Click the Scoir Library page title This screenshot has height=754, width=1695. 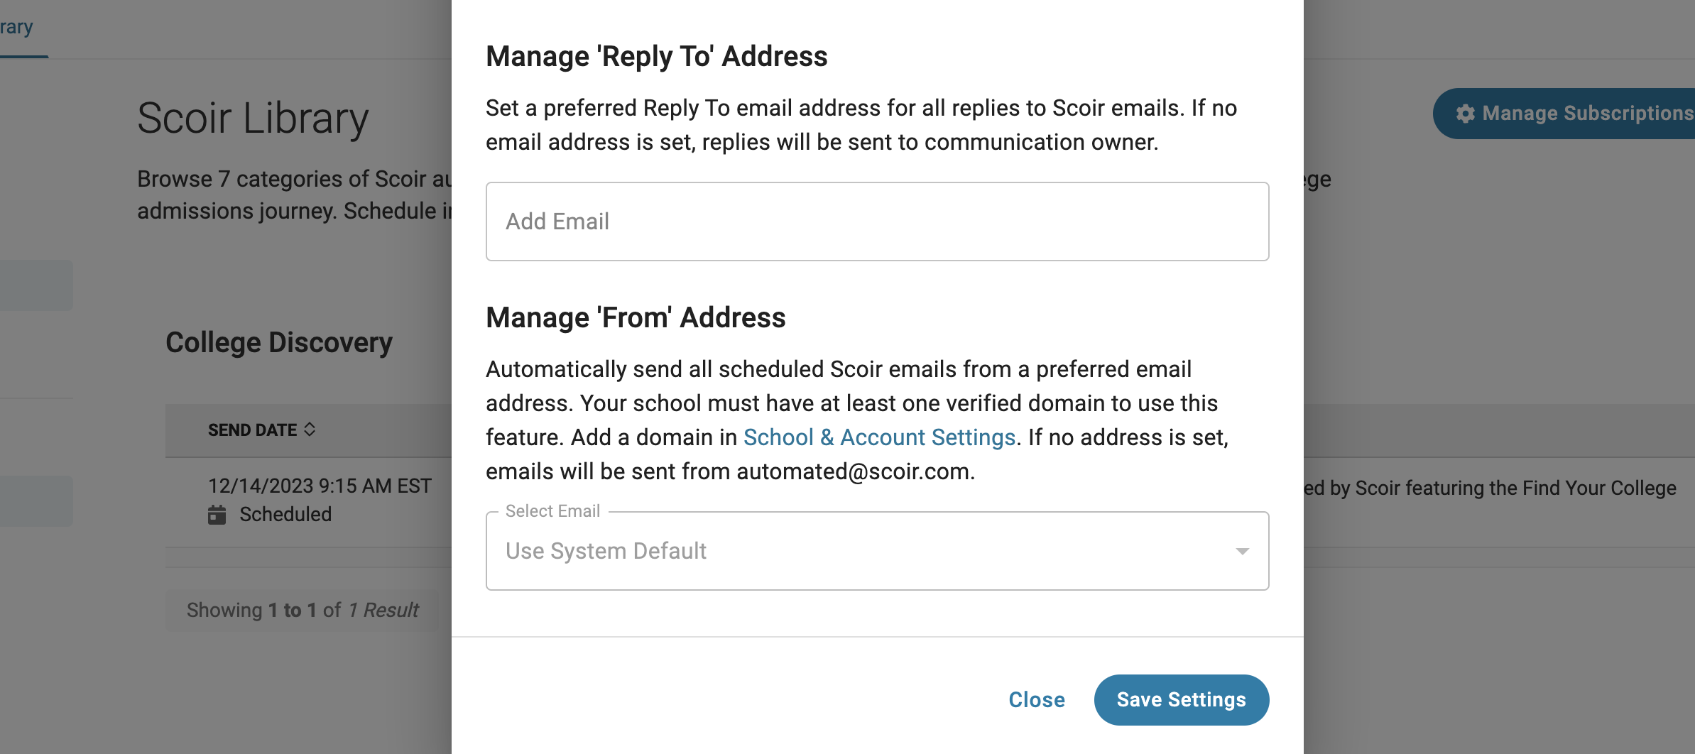coord(253,118)
